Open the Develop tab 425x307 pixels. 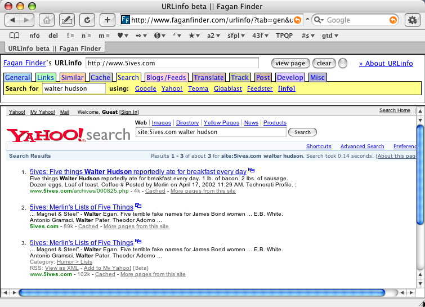(290, 78)
